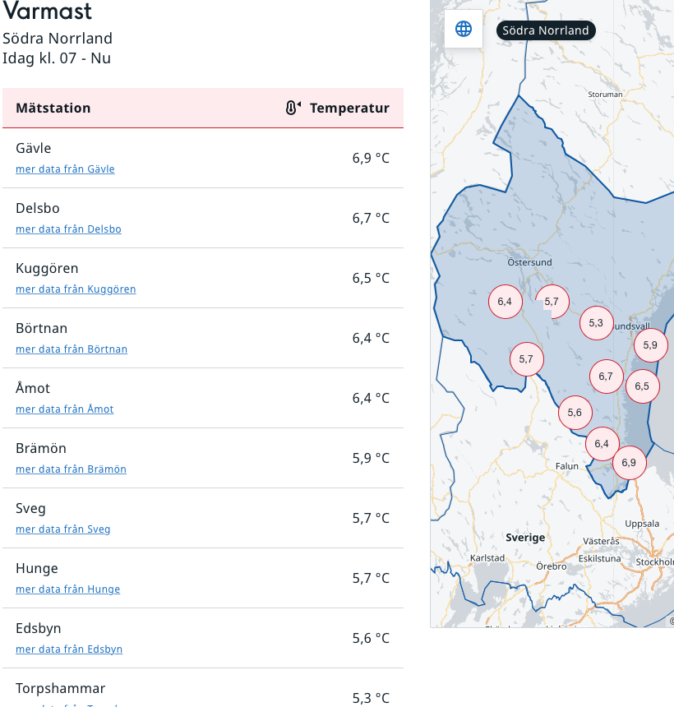Image resolution: width=674 pixels, height=707 pixels.
Task: Click the Södra Norrland map label
Action: tap(546, 30)
